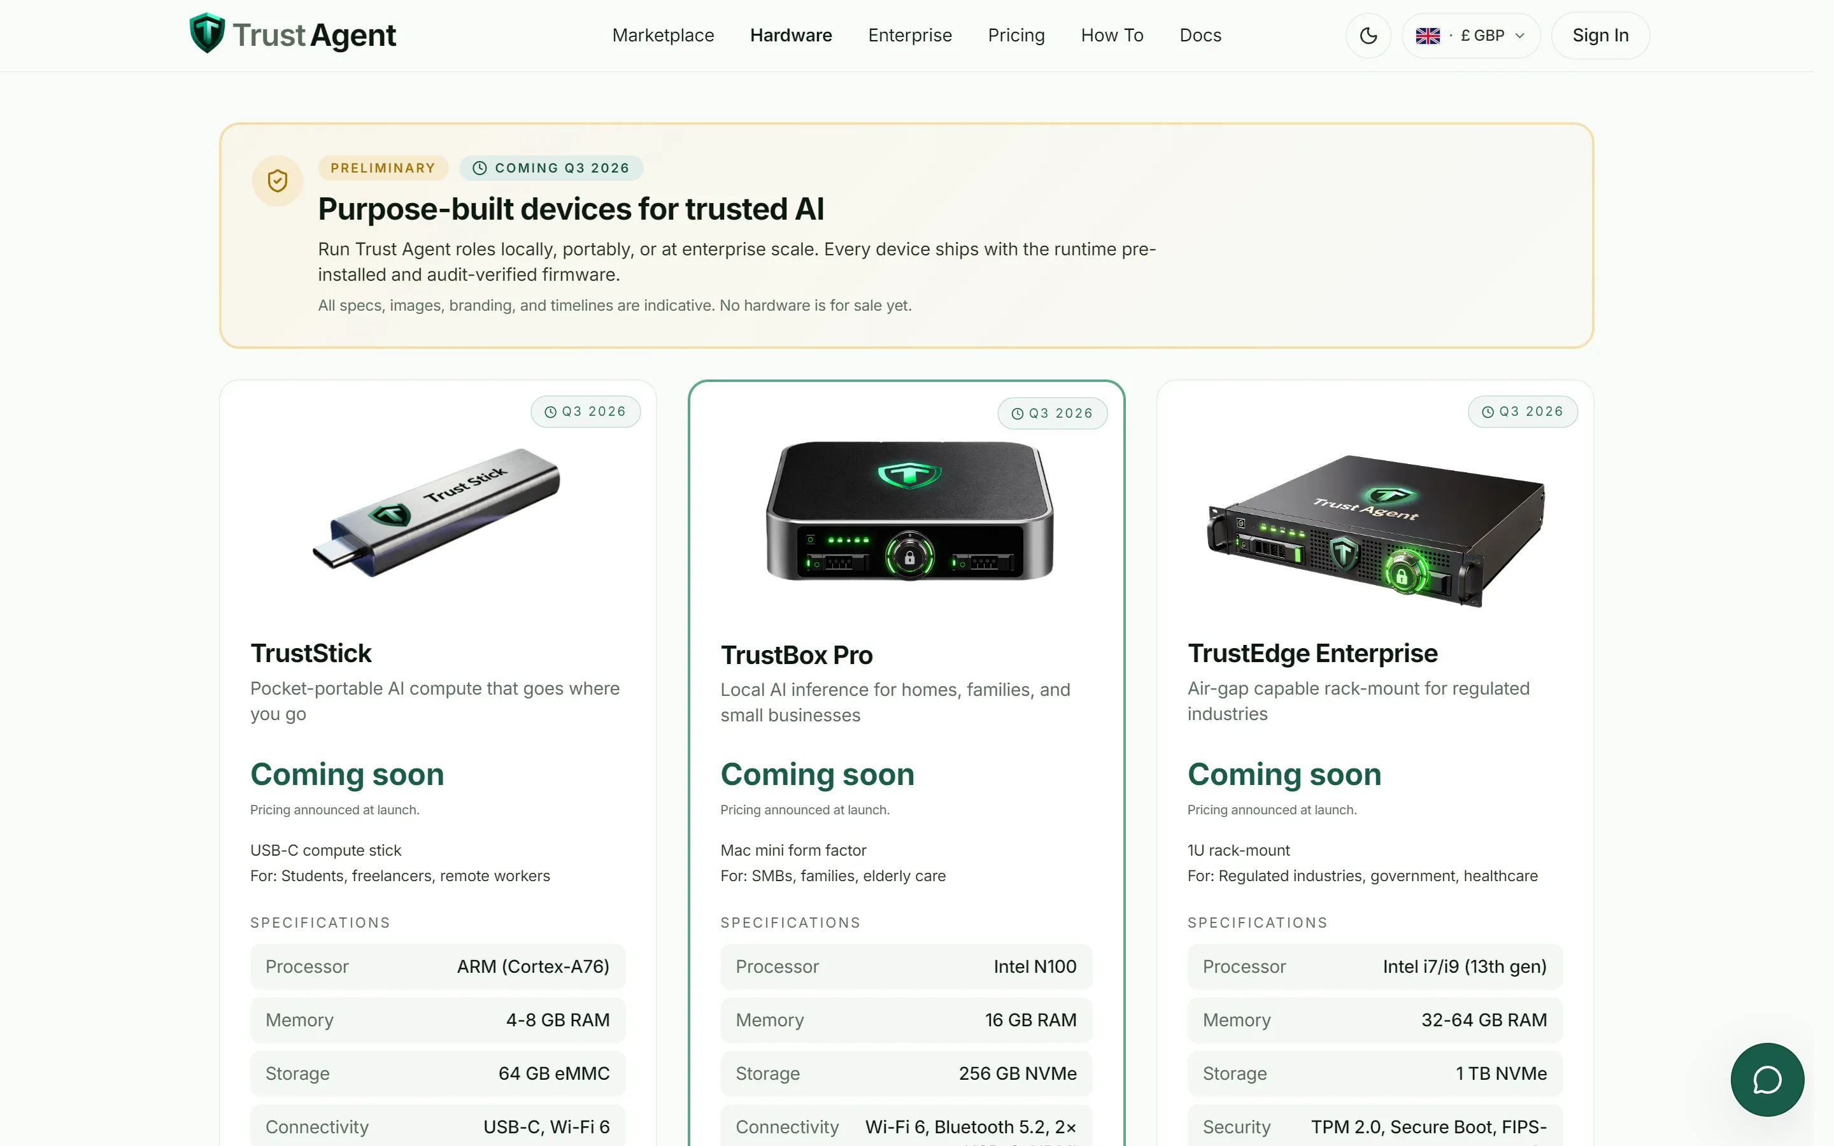Click the TPM 2.0 Security row
This screenshot has height=1146, width=1834.
(1375, 1127)
